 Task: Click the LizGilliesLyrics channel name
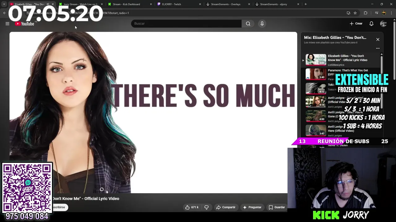[336, 65]
